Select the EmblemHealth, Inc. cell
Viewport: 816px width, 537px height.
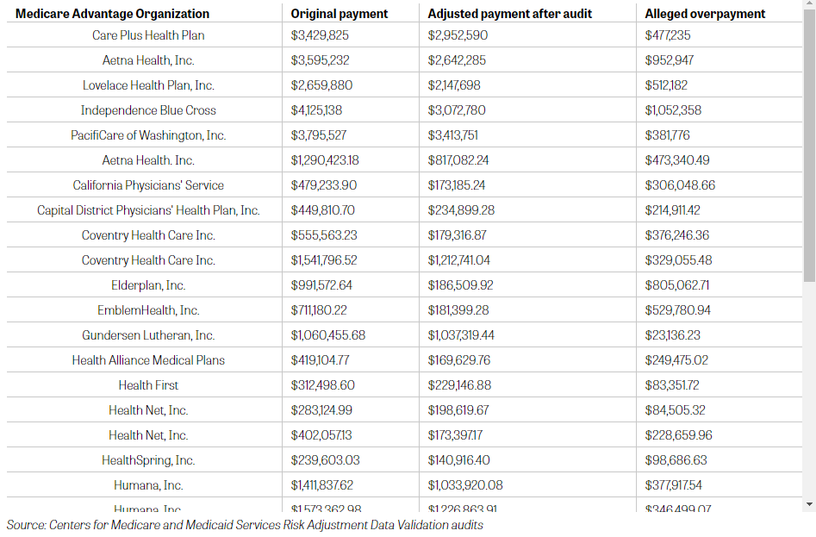pos(148,310)
